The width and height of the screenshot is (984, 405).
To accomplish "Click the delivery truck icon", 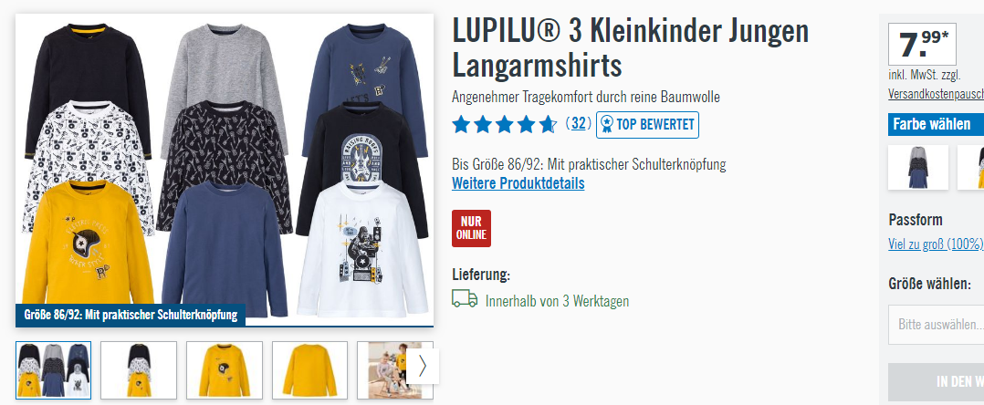I will click(x=465, y=298).
